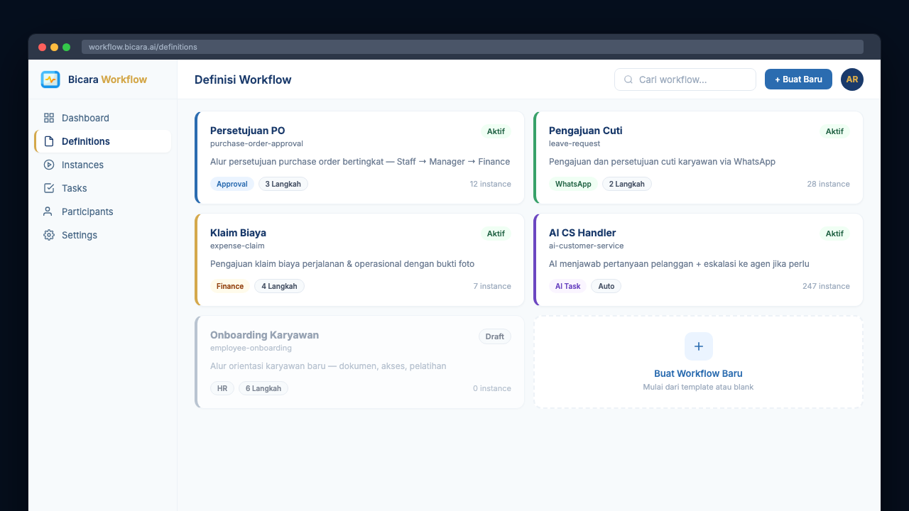Navigate to Participants in the sidebar menu

click(x=88, y=211)
